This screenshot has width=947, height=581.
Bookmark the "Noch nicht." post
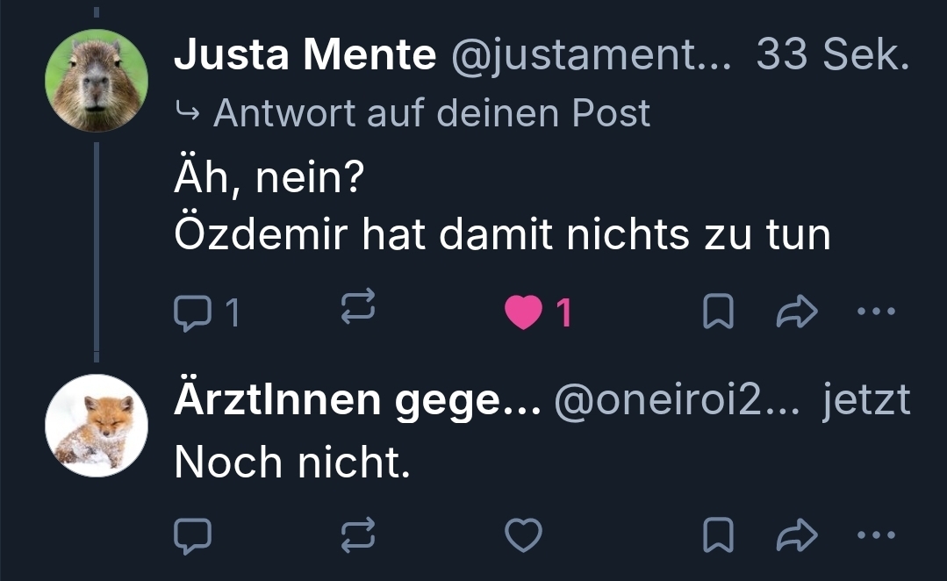pyautogui.click(x=718, y=534)
